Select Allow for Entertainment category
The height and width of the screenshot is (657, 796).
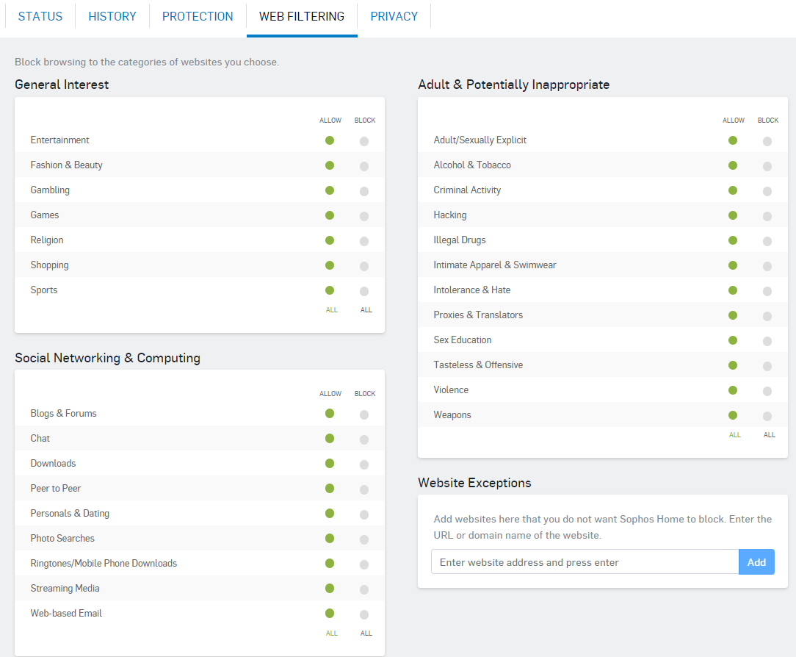pos(330,140)
